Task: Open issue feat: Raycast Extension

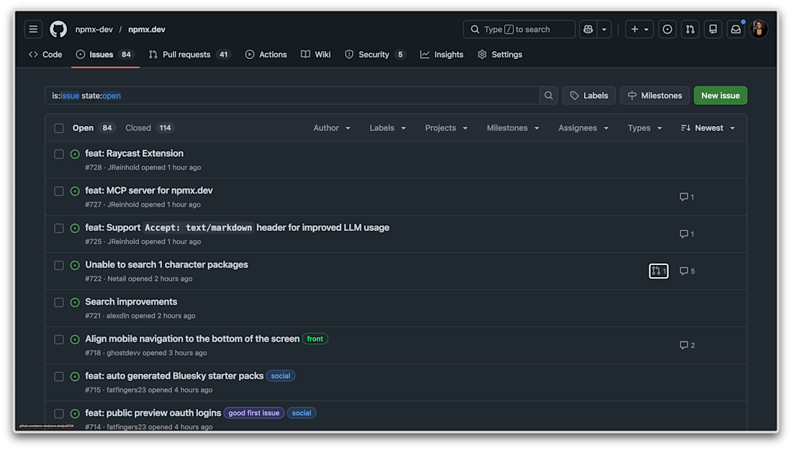Action: pyautogui.click(x=135, y=153)
